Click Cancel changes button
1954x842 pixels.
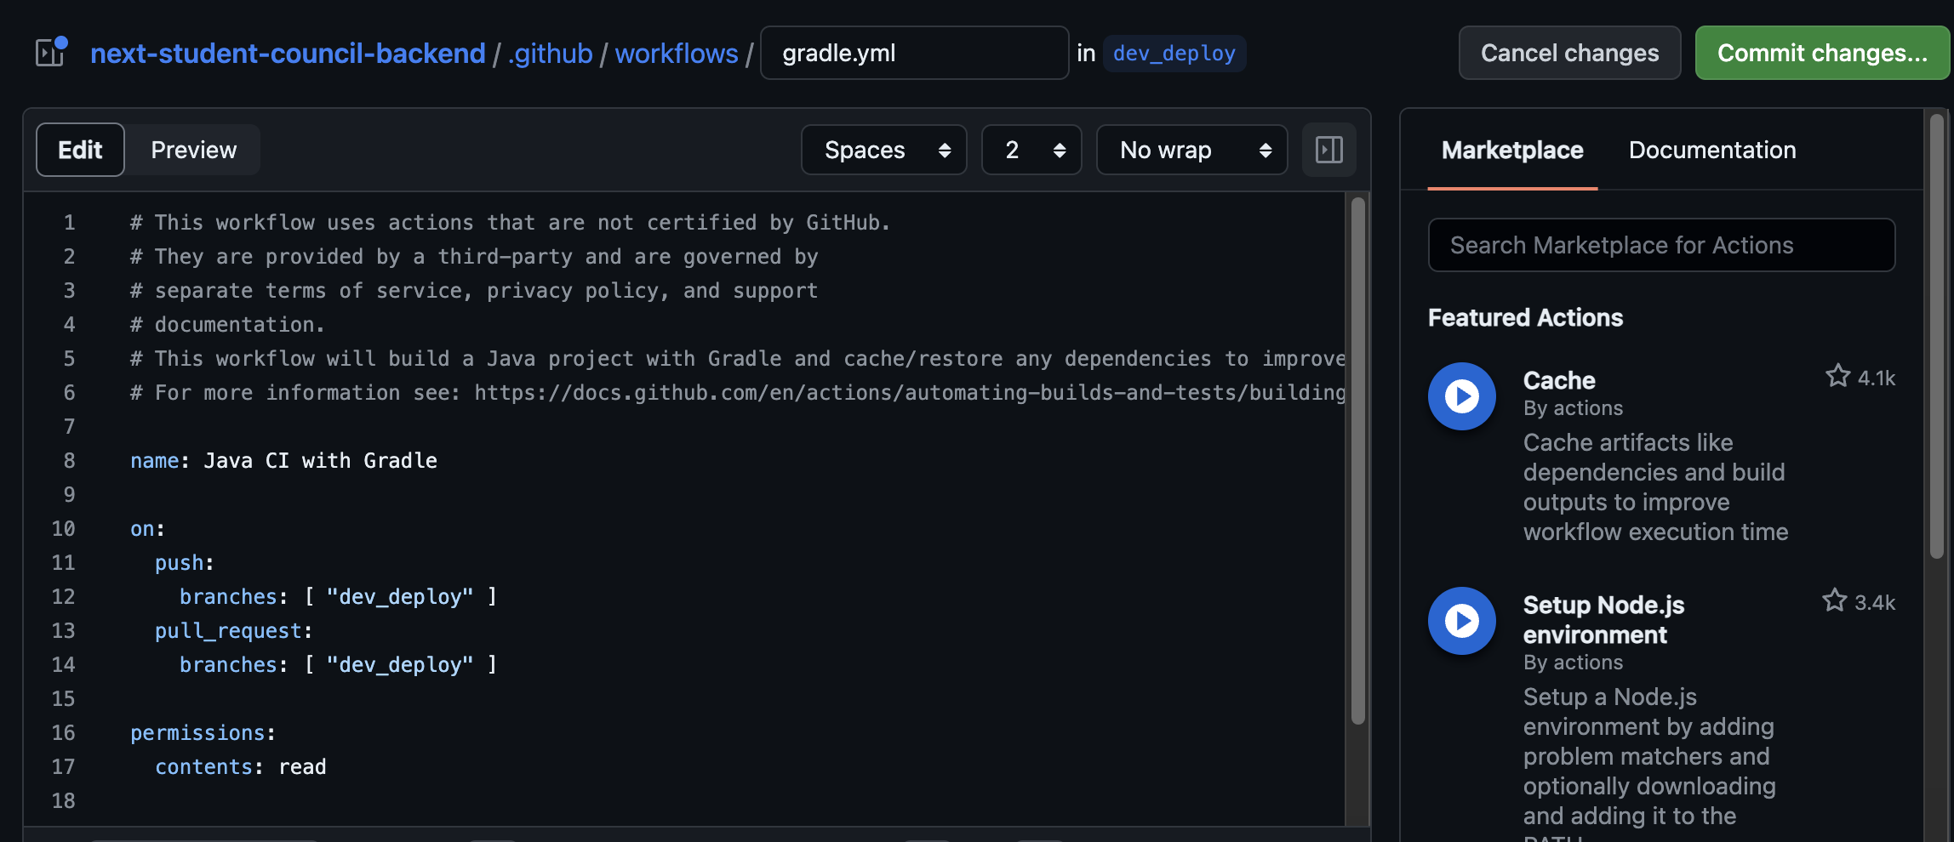coord(1569,53)
